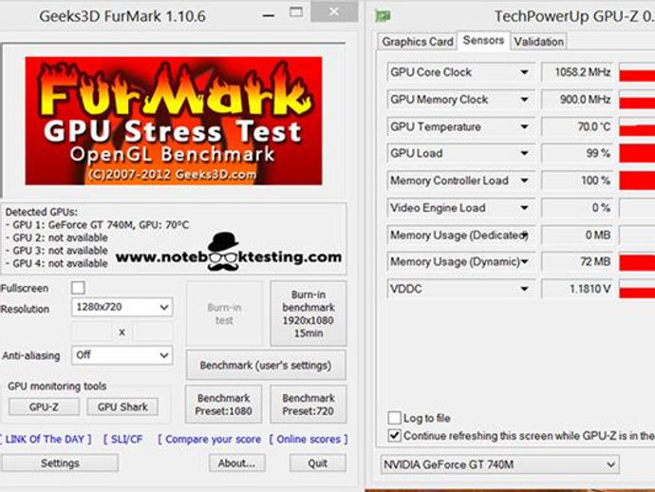Screen dimensions: 655x492
Task: Click the 1058.2 MHz core clock value
Action: pyautogui.click(x=577, y=72)
